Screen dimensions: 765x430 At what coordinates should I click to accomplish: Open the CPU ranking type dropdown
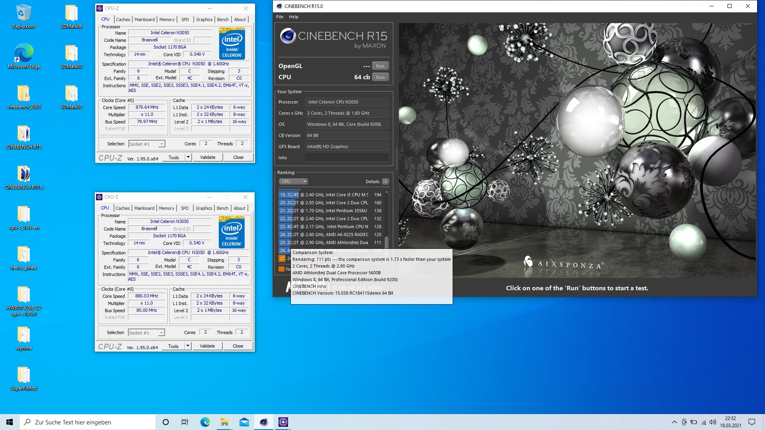293,182
